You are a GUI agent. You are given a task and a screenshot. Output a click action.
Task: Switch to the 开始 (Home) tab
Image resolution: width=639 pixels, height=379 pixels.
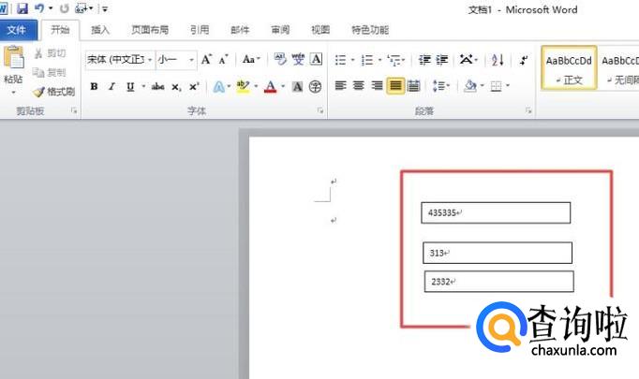pyautogui.click(x=60, y=30)
